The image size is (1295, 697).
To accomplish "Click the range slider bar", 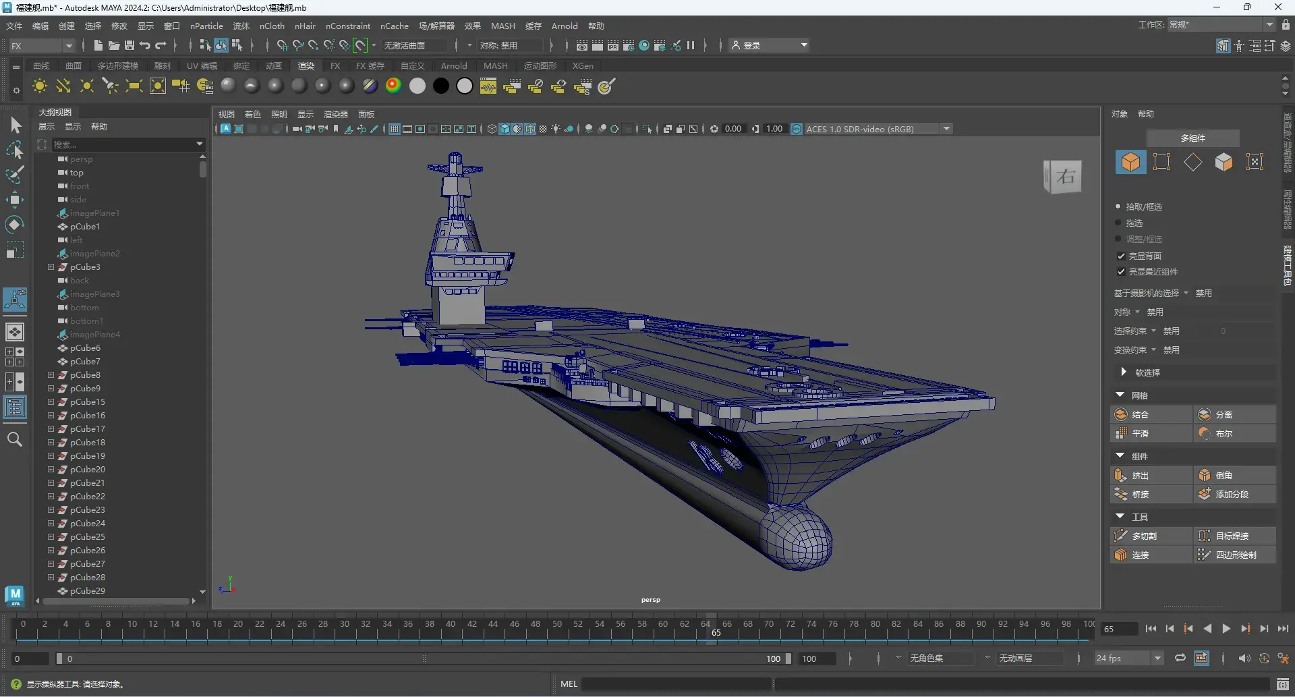I will click(x=424, y=659).
